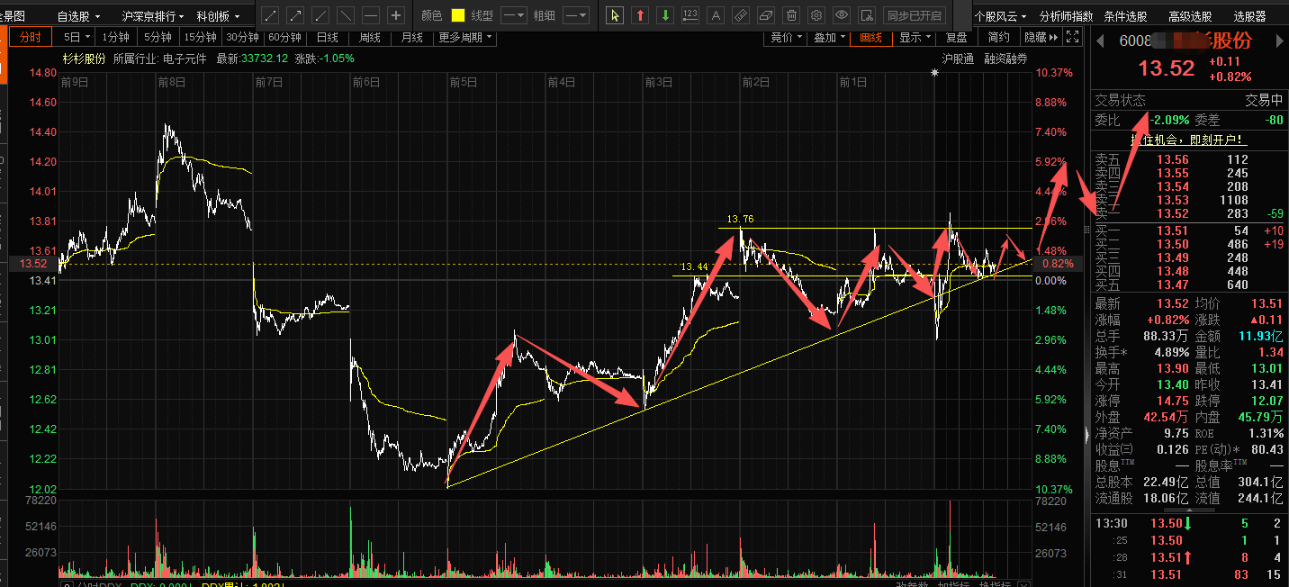Image resolution: width=1289 pixels, height=587 pixels.
Task: Toggle the 同步已开启 sync button
Action: tap(914, 15)
